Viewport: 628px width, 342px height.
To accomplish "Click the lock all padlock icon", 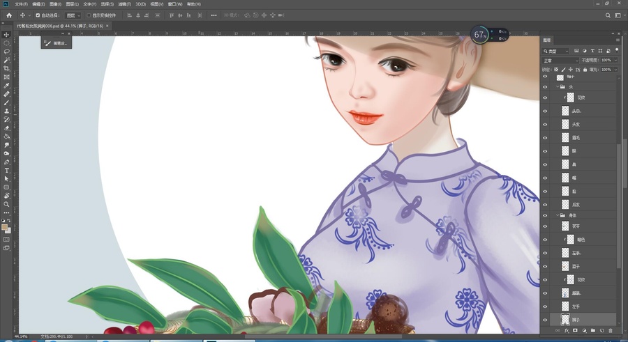I will click(585, 70).
